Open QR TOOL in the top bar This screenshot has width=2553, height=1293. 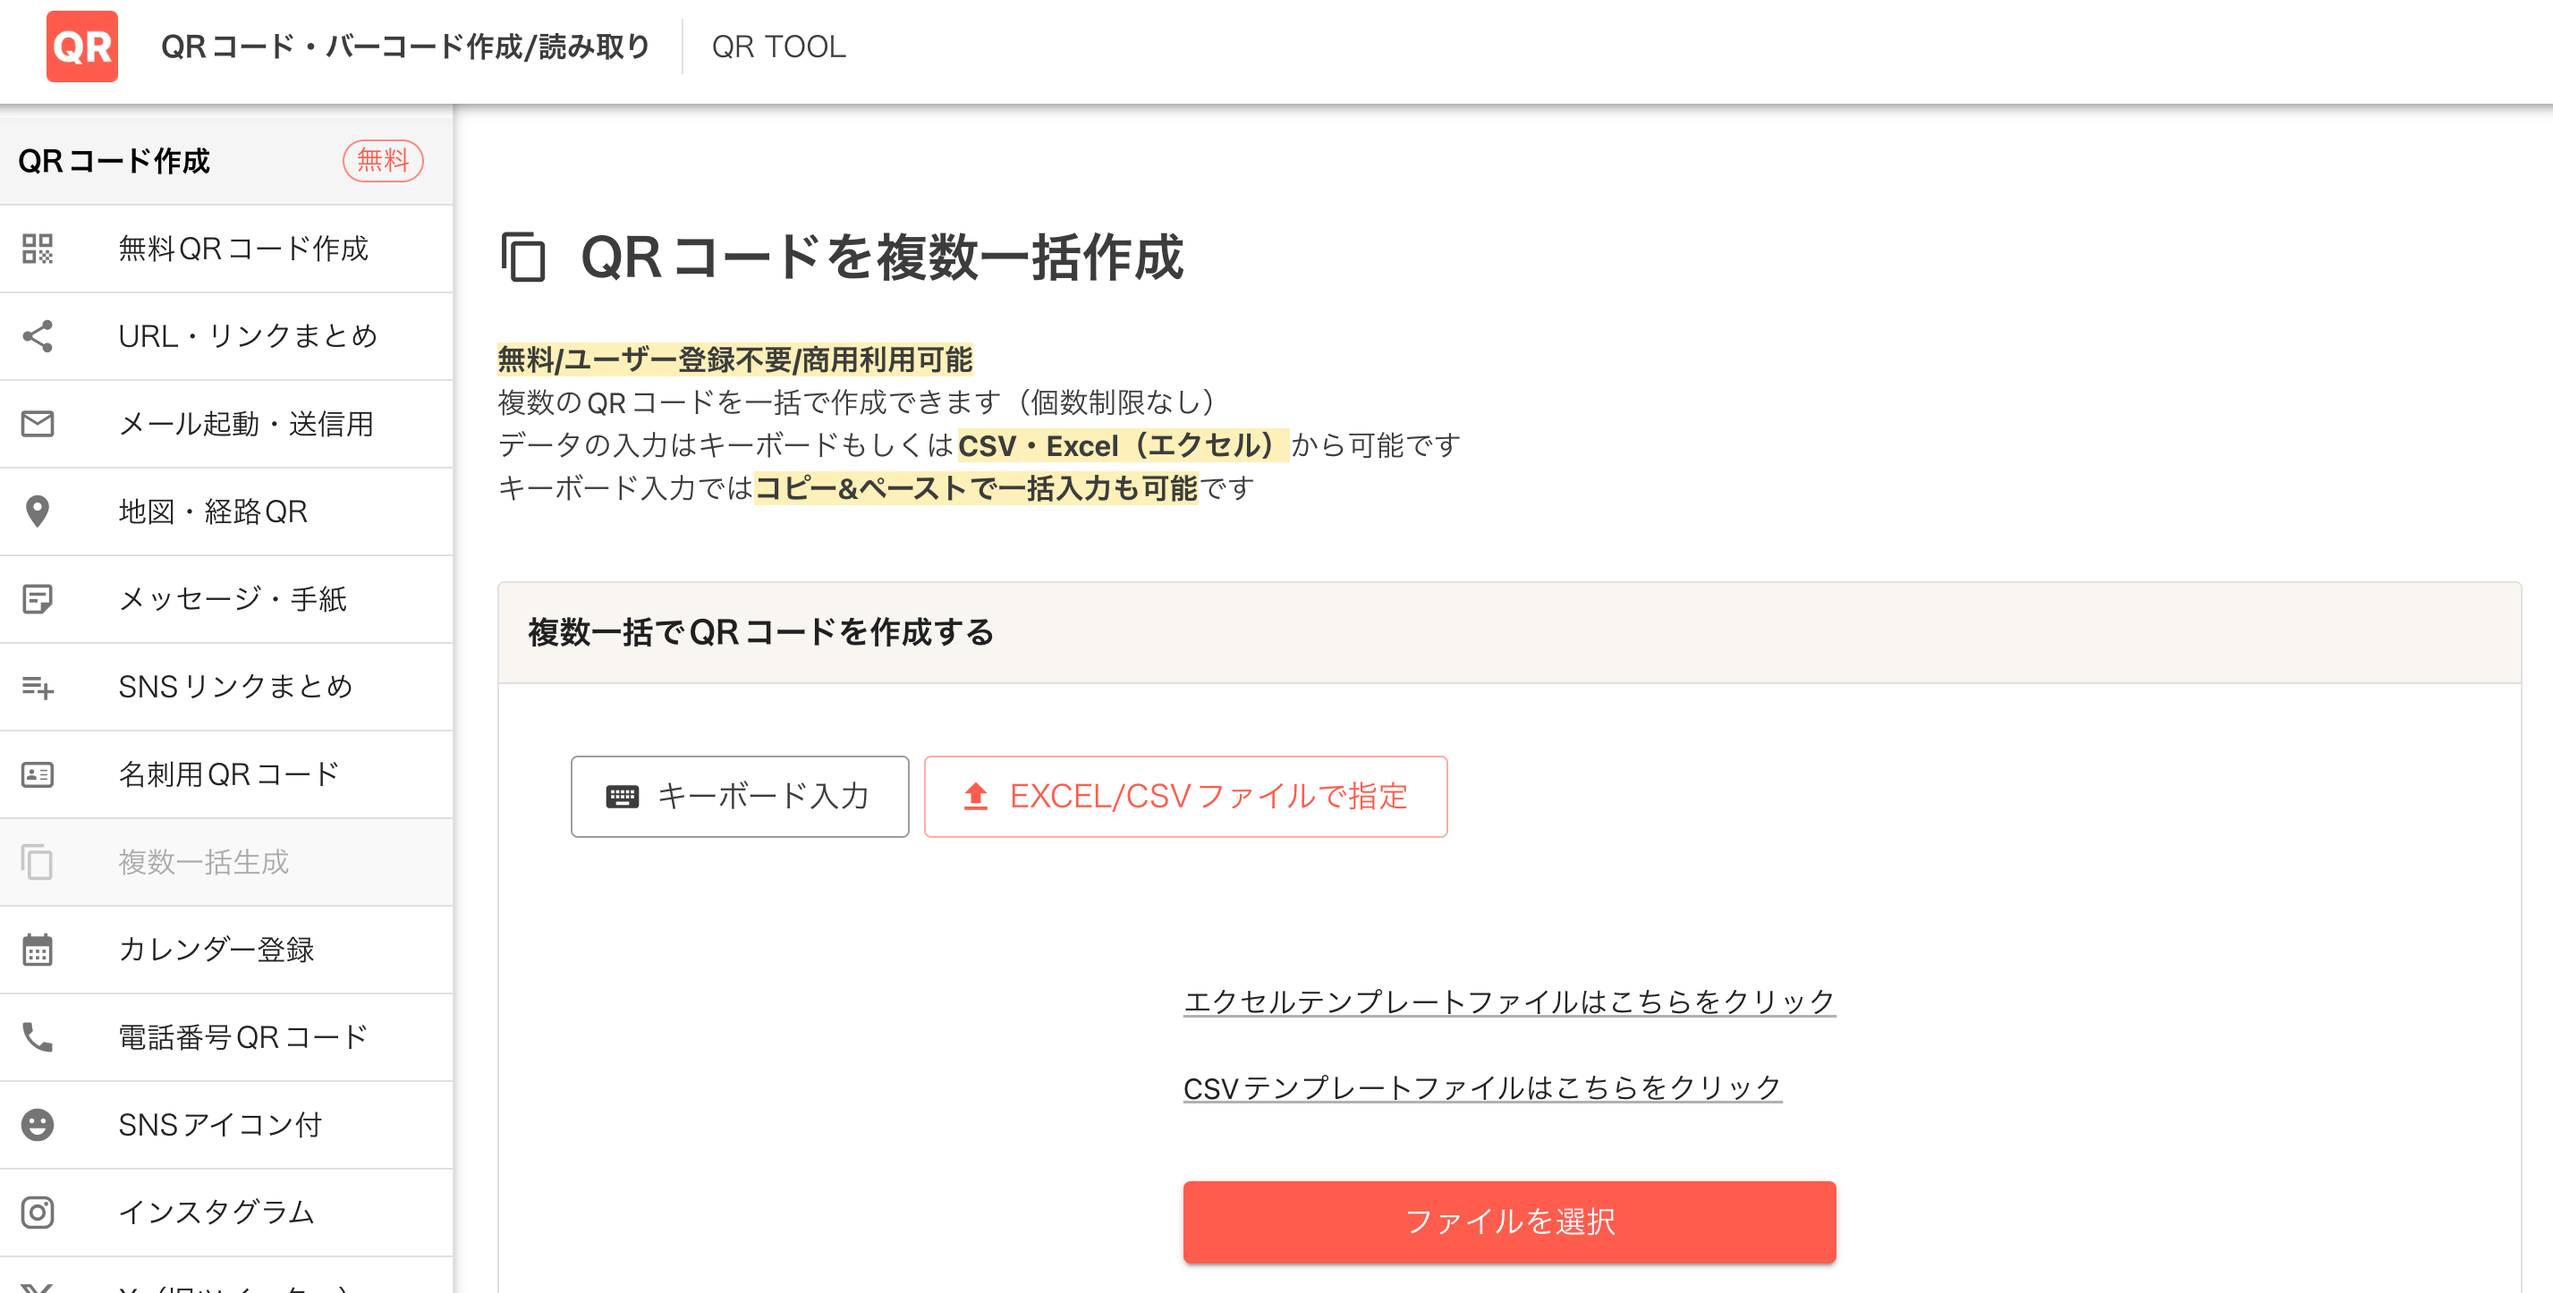[778, 46]
